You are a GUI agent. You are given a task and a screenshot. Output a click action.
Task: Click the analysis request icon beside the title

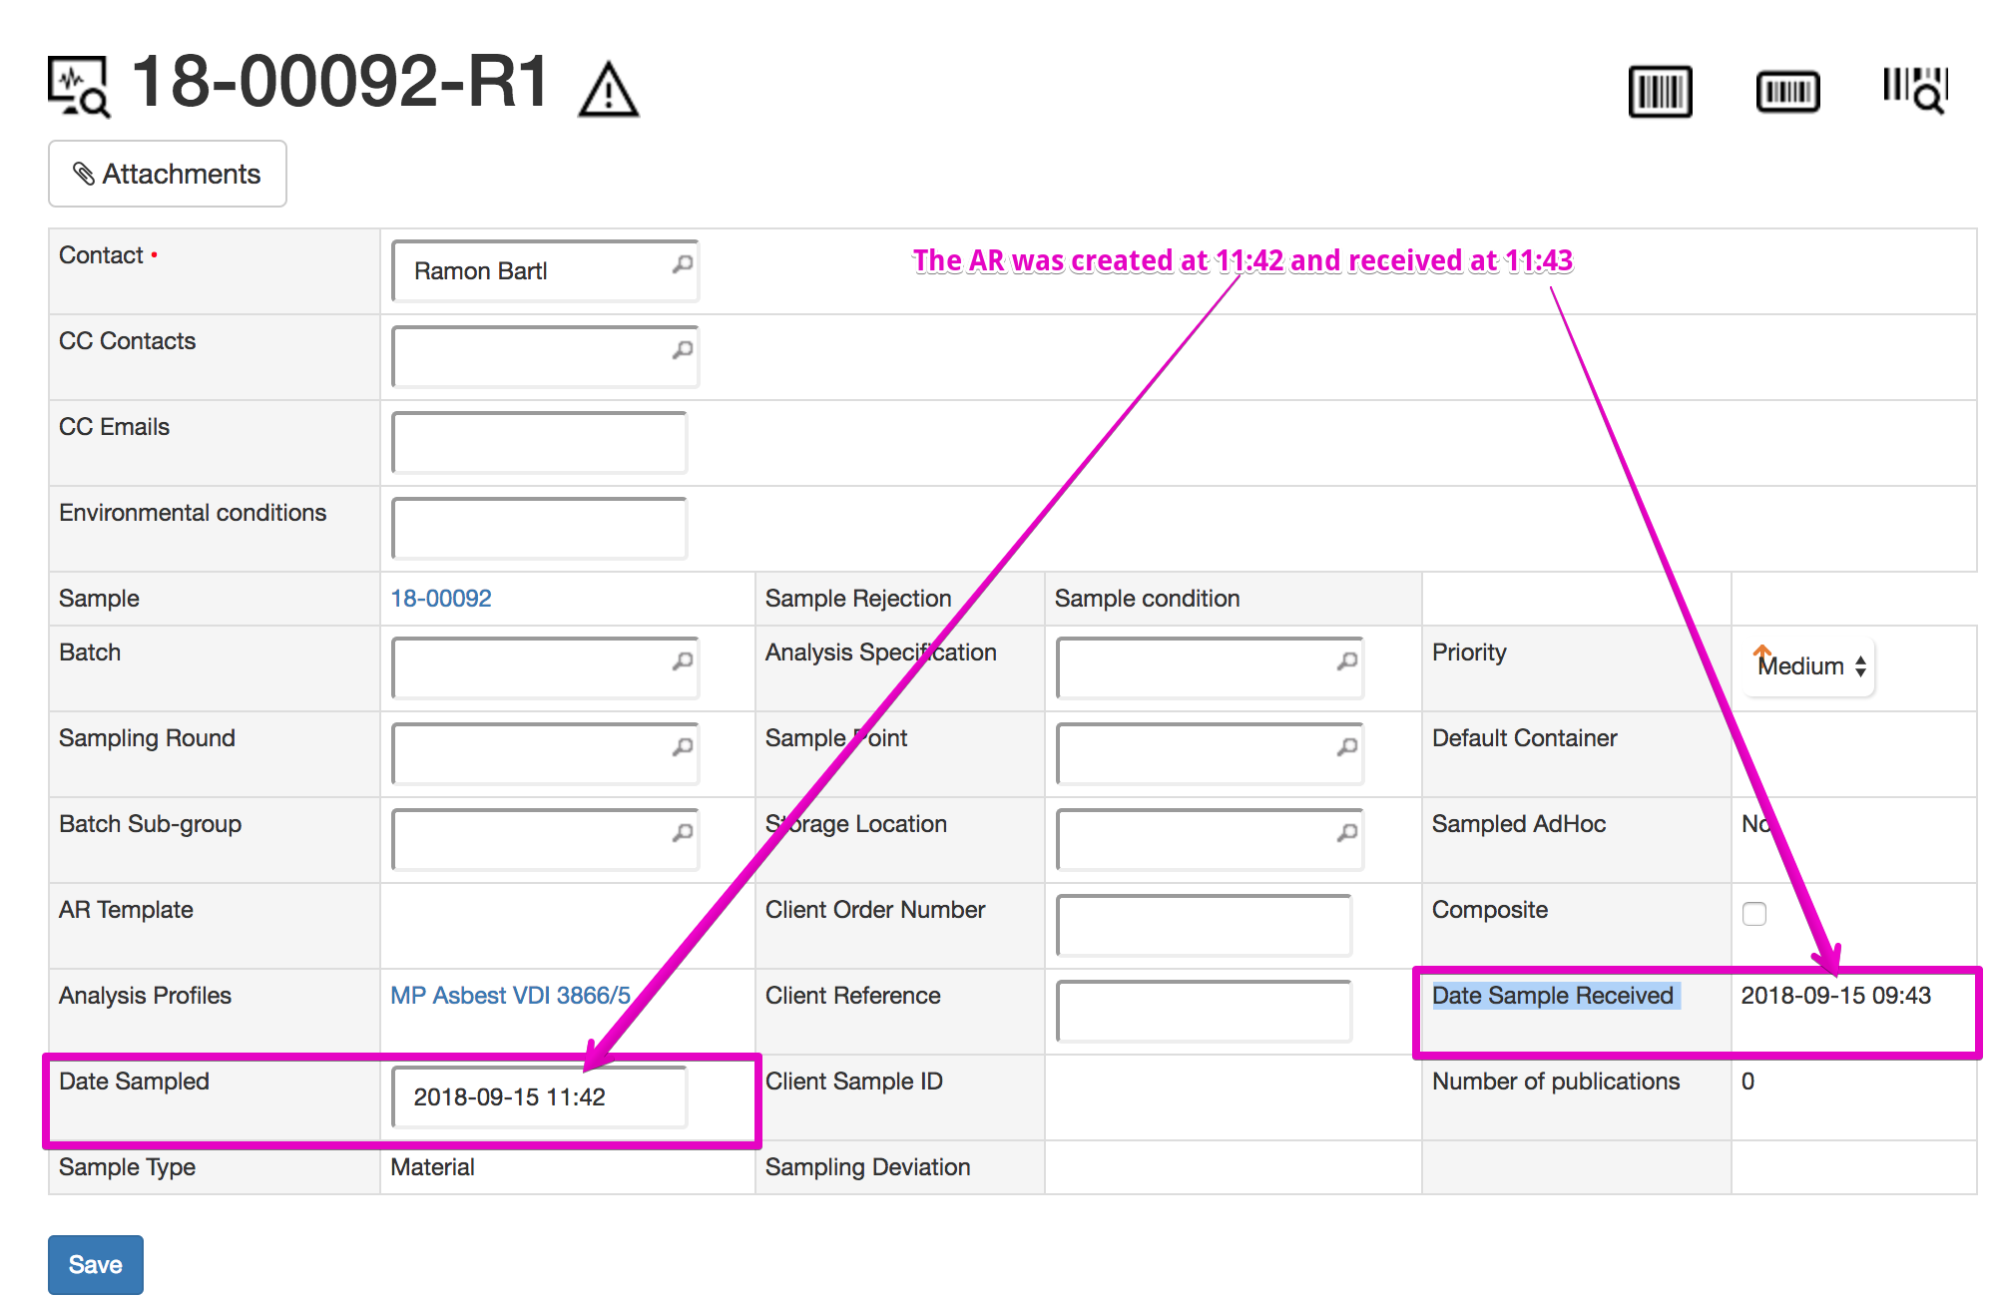(79, 87)
